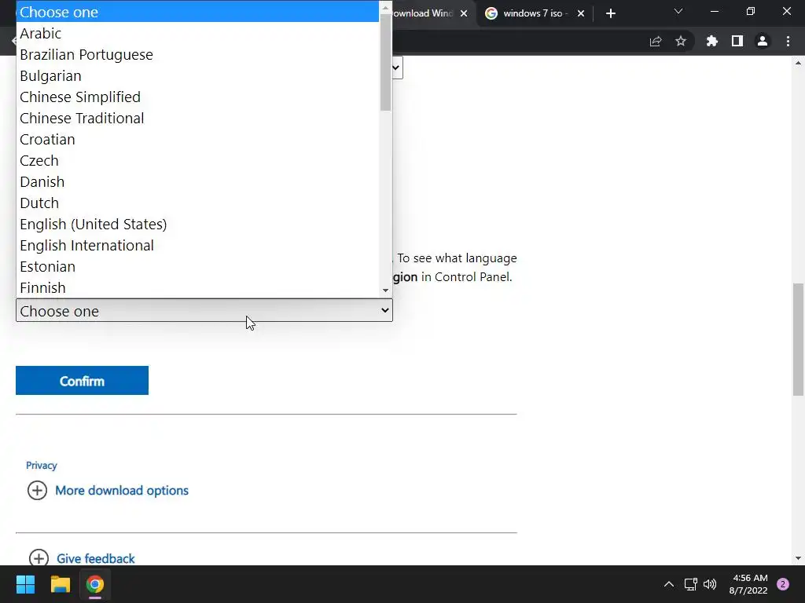Click the page scrollbar up arrow
Screen dimensions: 805x603
click(798, 63)
